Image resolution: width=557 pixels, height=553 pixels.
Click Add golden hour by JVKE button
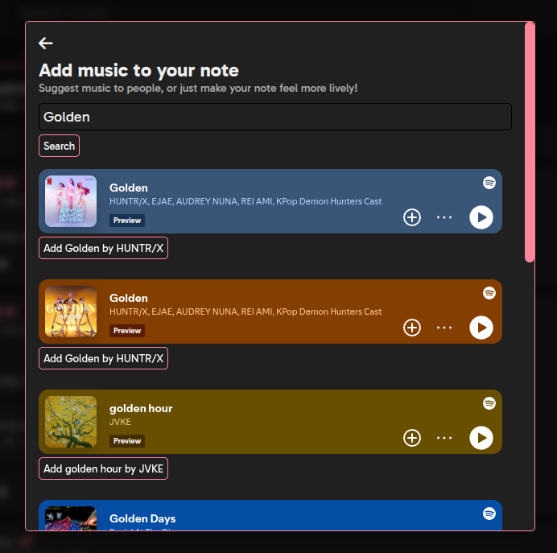pyautogui.click(x=103, y=468)
